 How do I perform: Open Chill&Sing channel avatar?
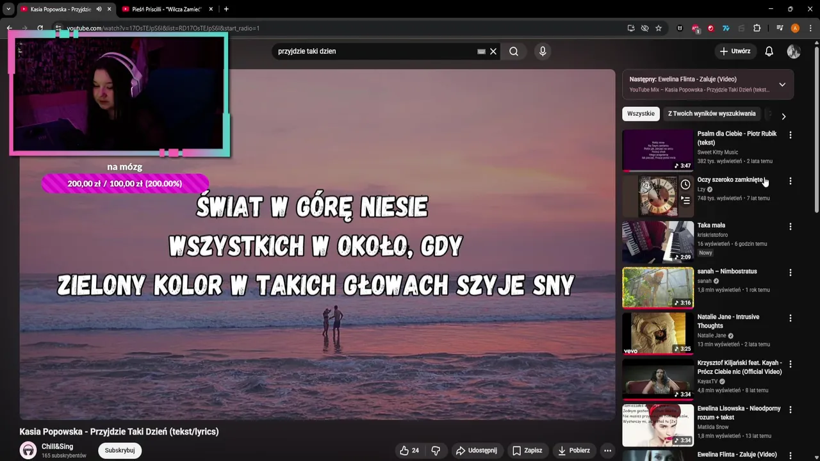[28, 450]
